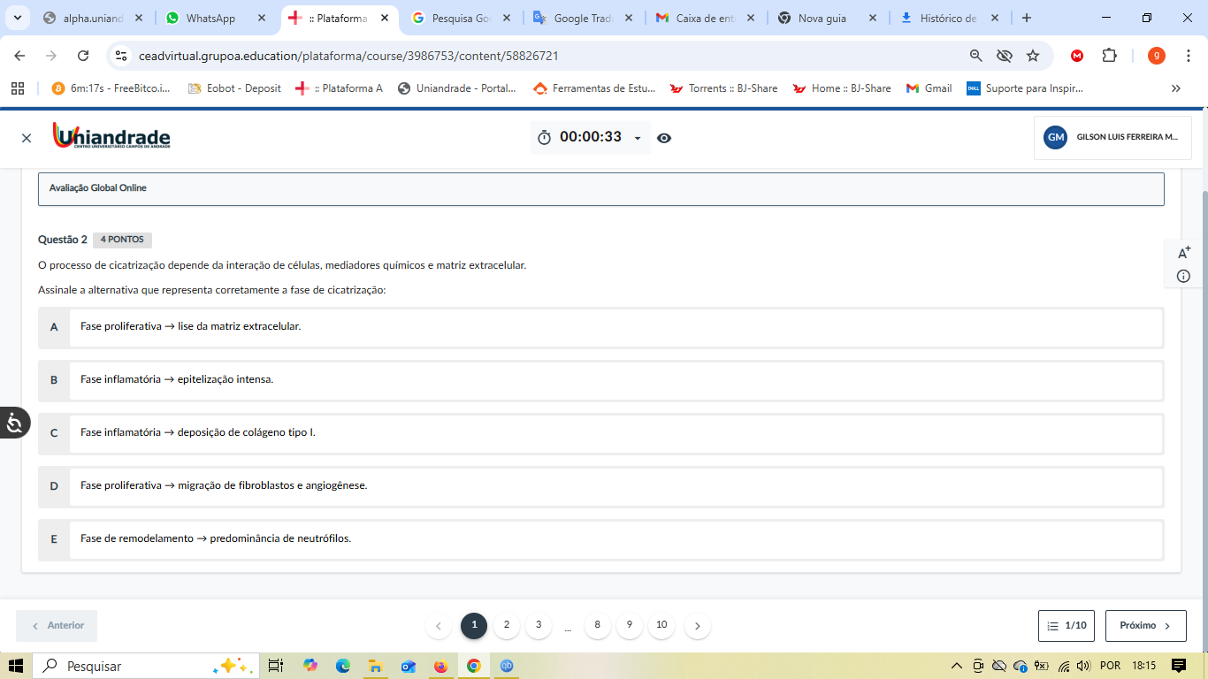Bookmark this page with the star icon
Viewport: 1208px width, 679px height.
point(1033,56)
